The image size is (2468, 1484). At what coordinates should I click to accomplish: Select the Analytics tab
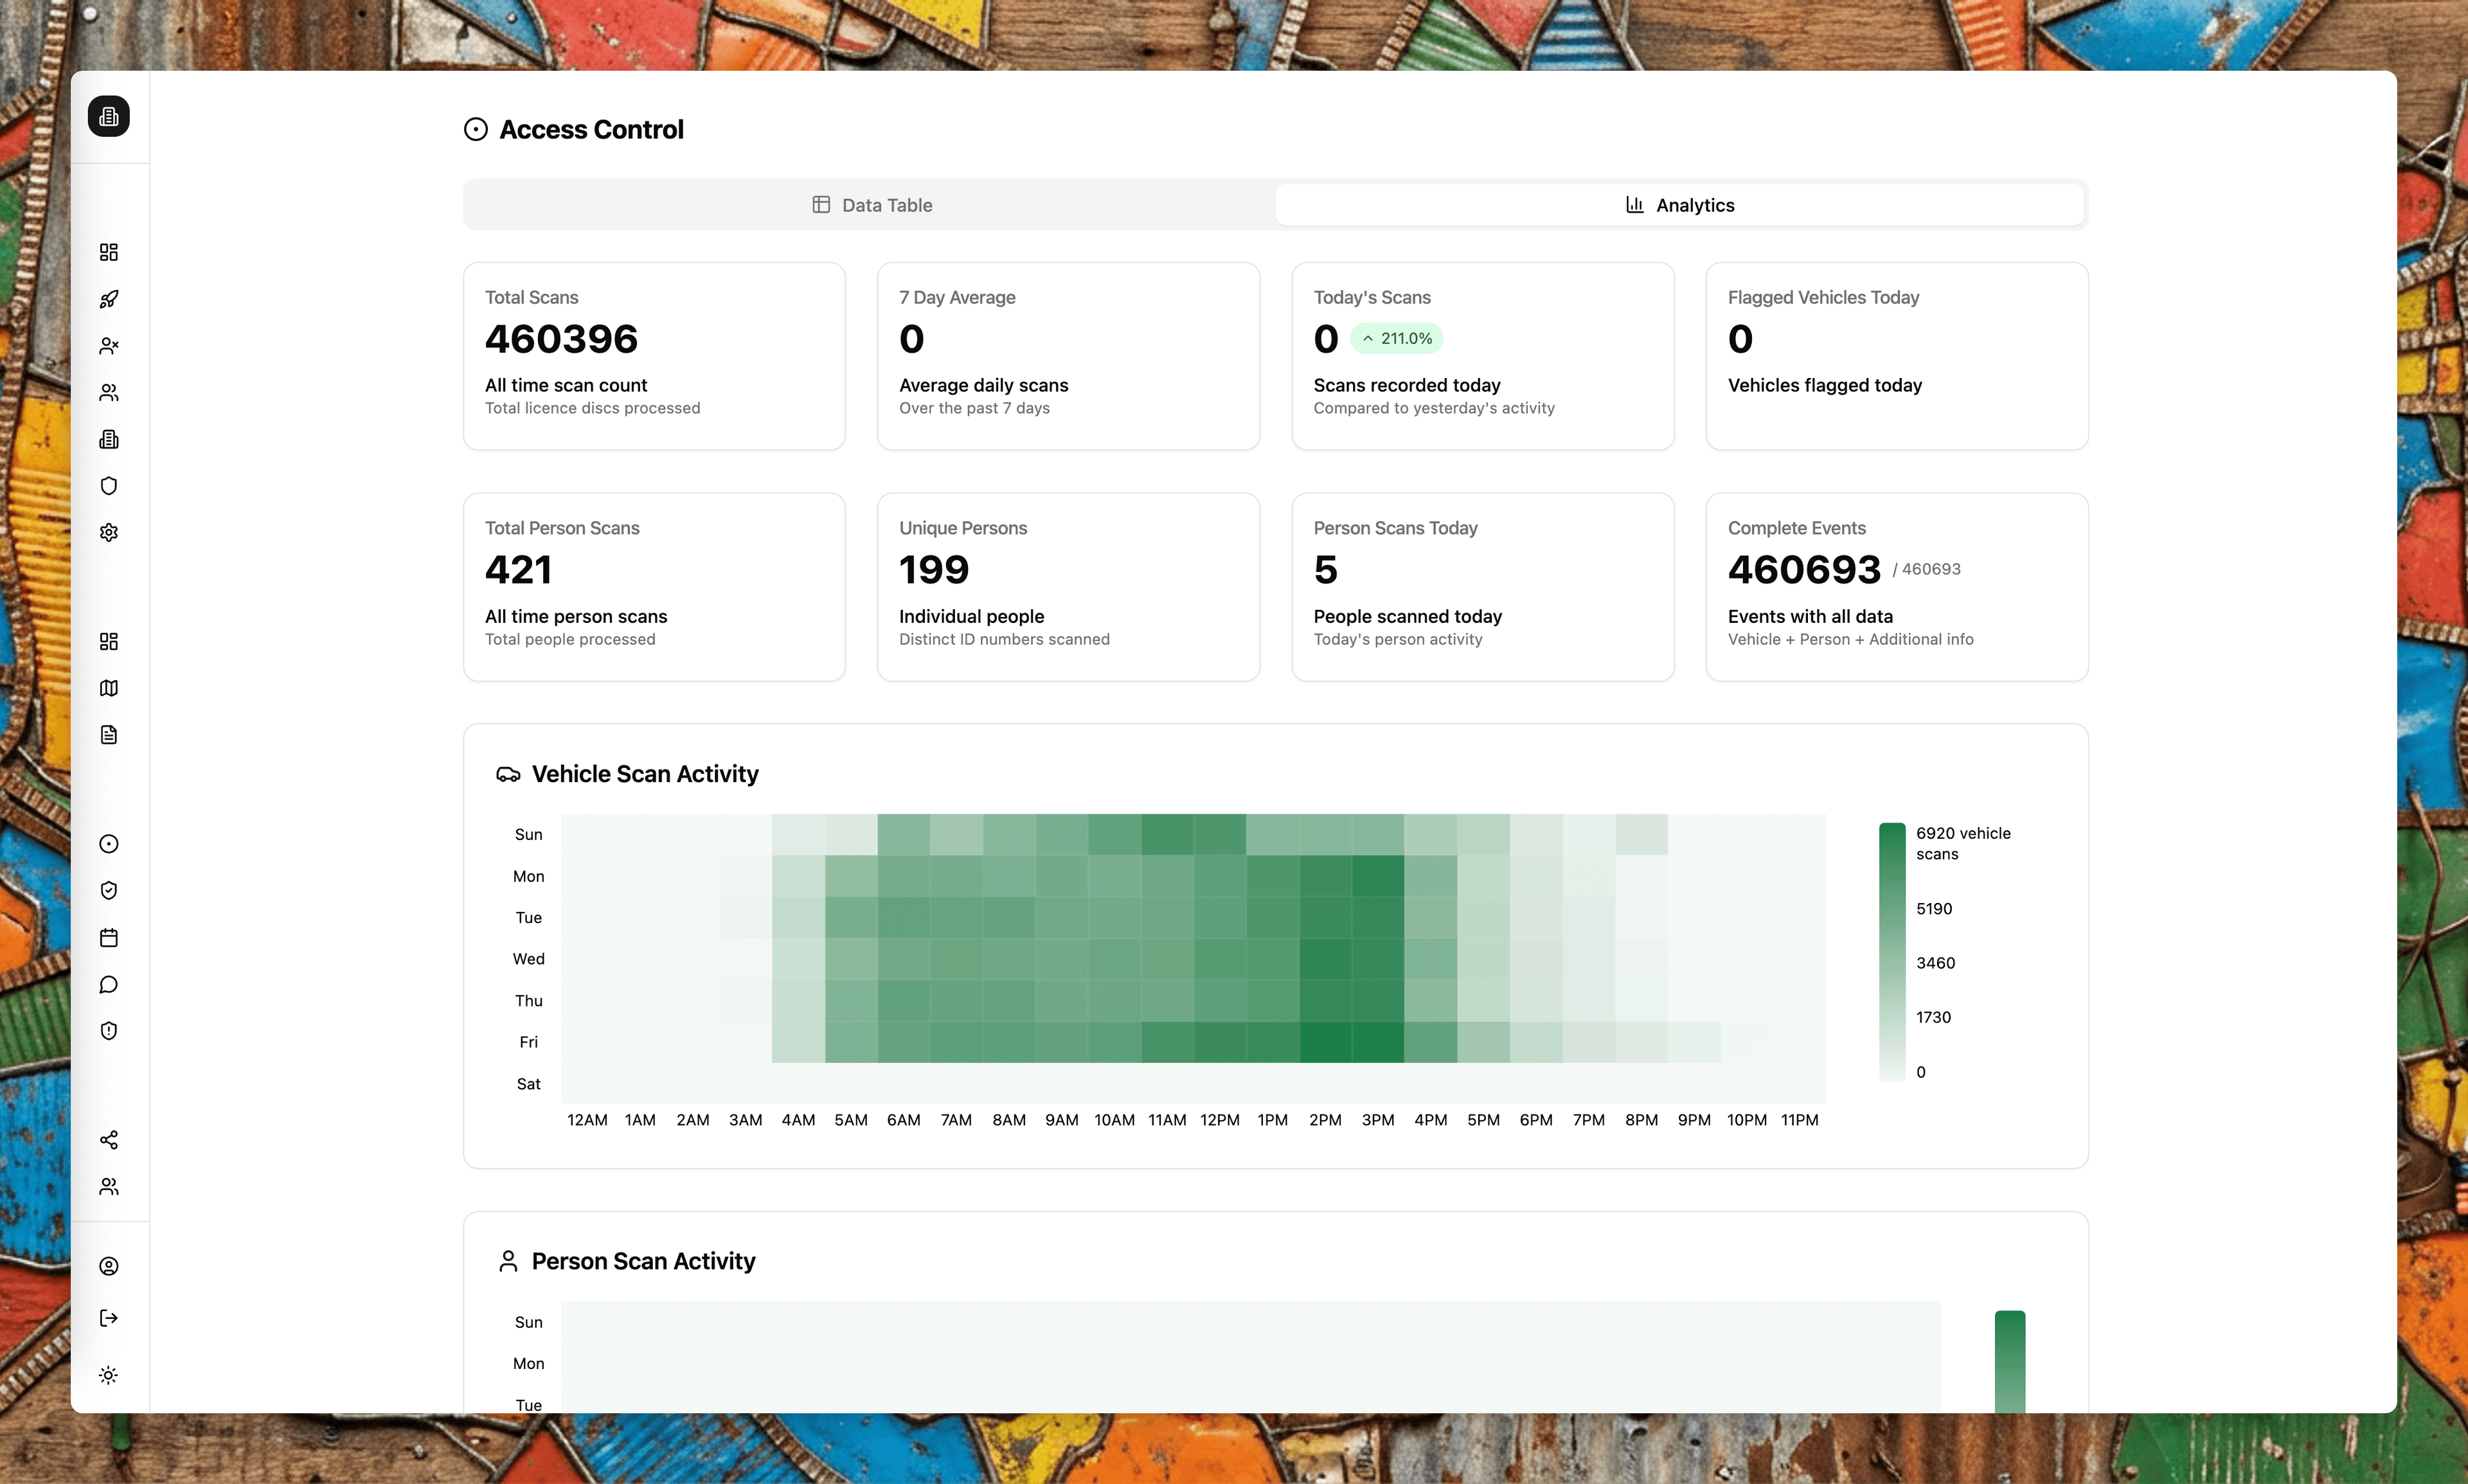pyautogui.click(x=1680, y=205)
